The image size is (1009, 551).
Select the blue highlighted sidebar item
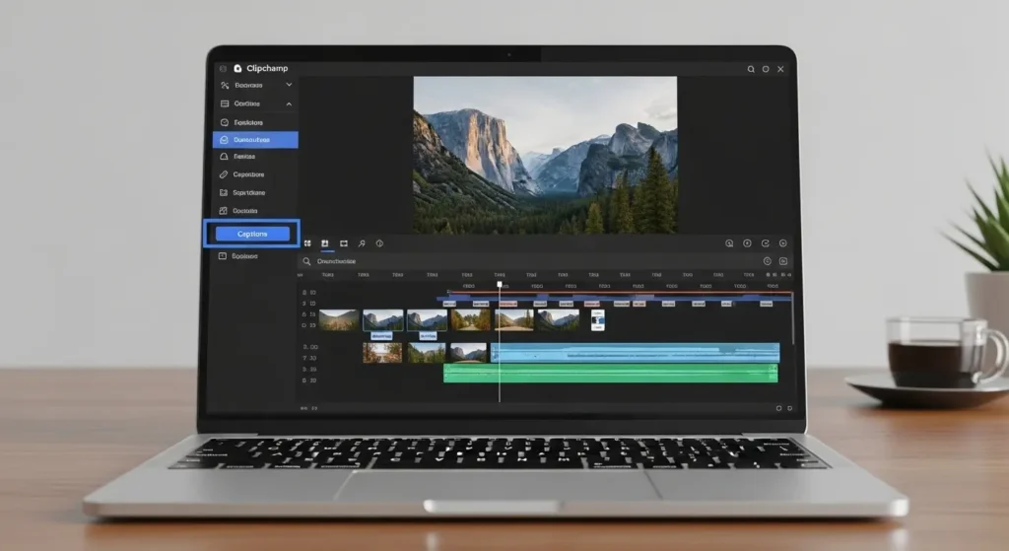(x=255, y=140)
